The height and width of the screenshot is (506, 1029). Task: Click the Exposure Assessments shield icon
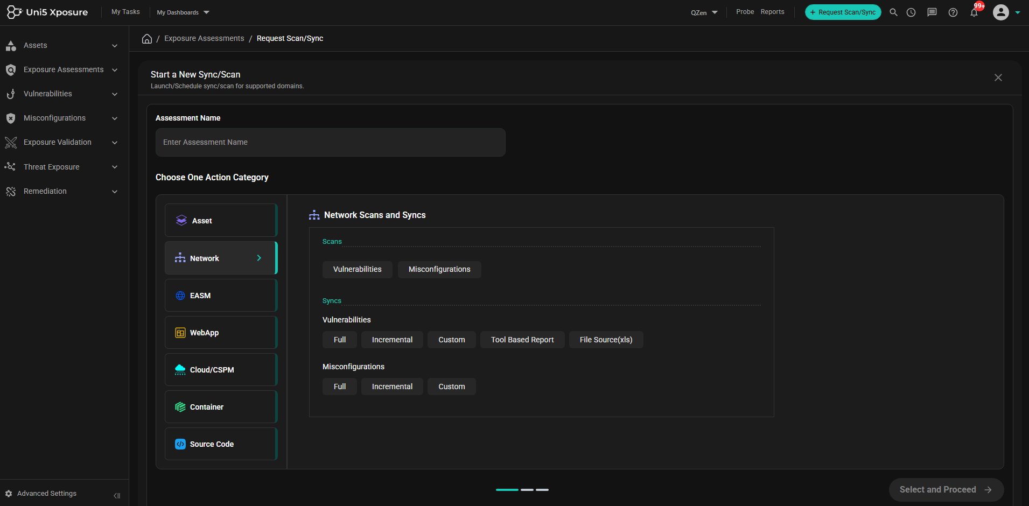click(x=11, y=70)
